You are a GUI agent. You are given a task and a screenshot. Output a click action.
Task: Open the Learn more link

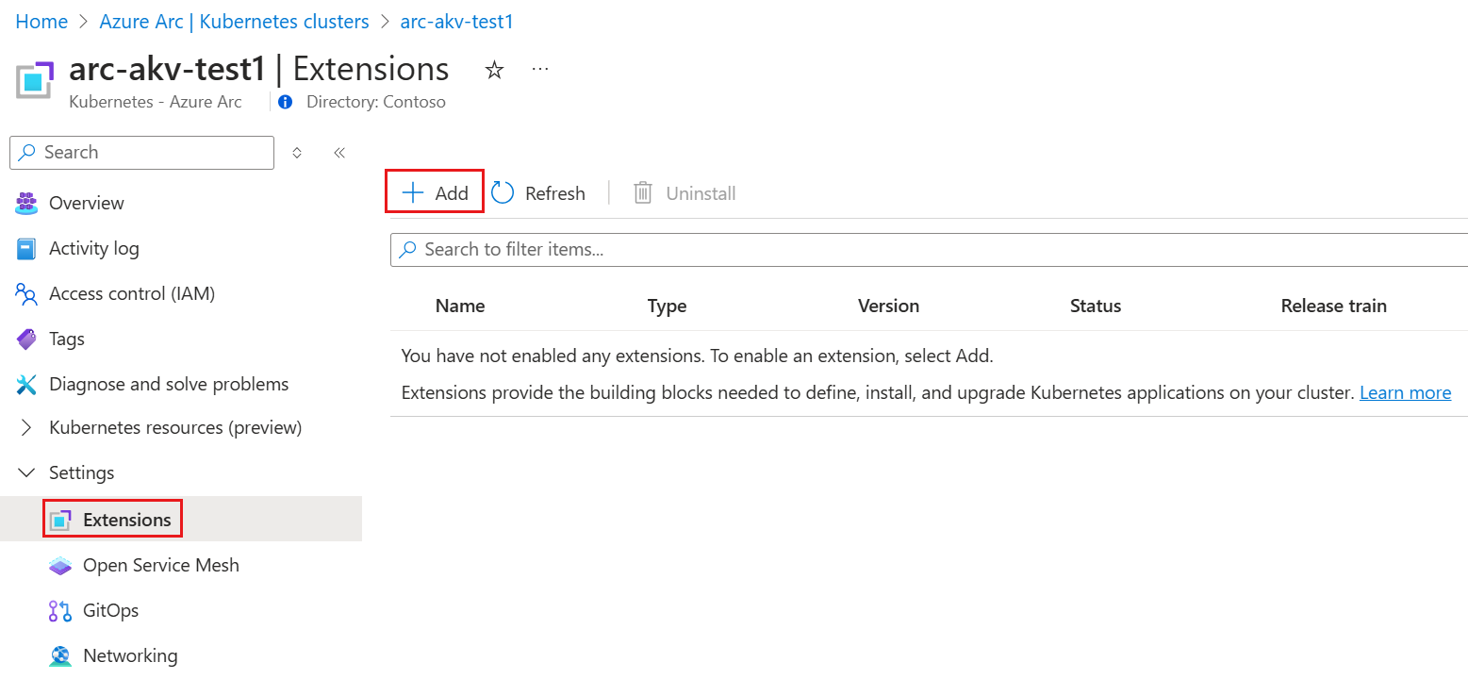tap(1405, 393)
